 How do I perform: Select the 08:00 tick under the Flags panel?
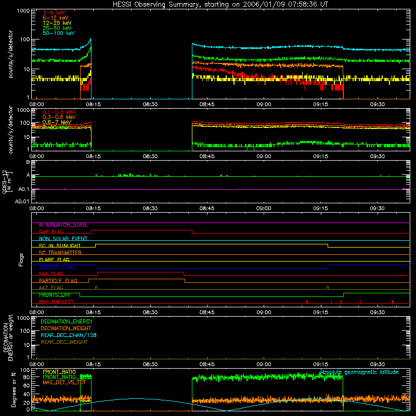tap(36, 313)
